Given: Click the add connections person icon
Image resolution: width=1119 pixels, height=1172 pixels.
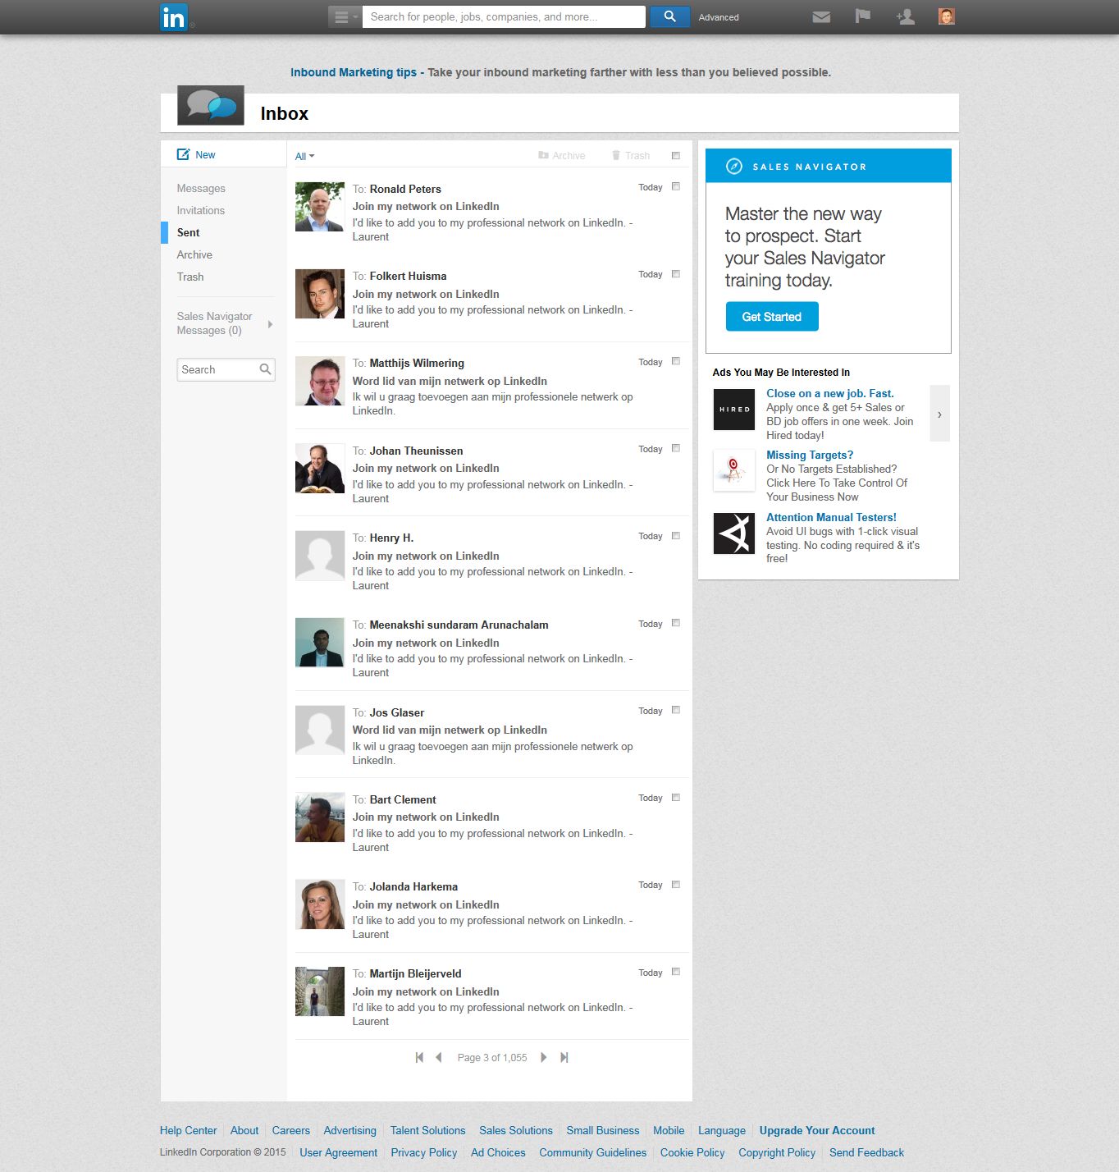Looking at the screenshot, I should coord(905,16).
